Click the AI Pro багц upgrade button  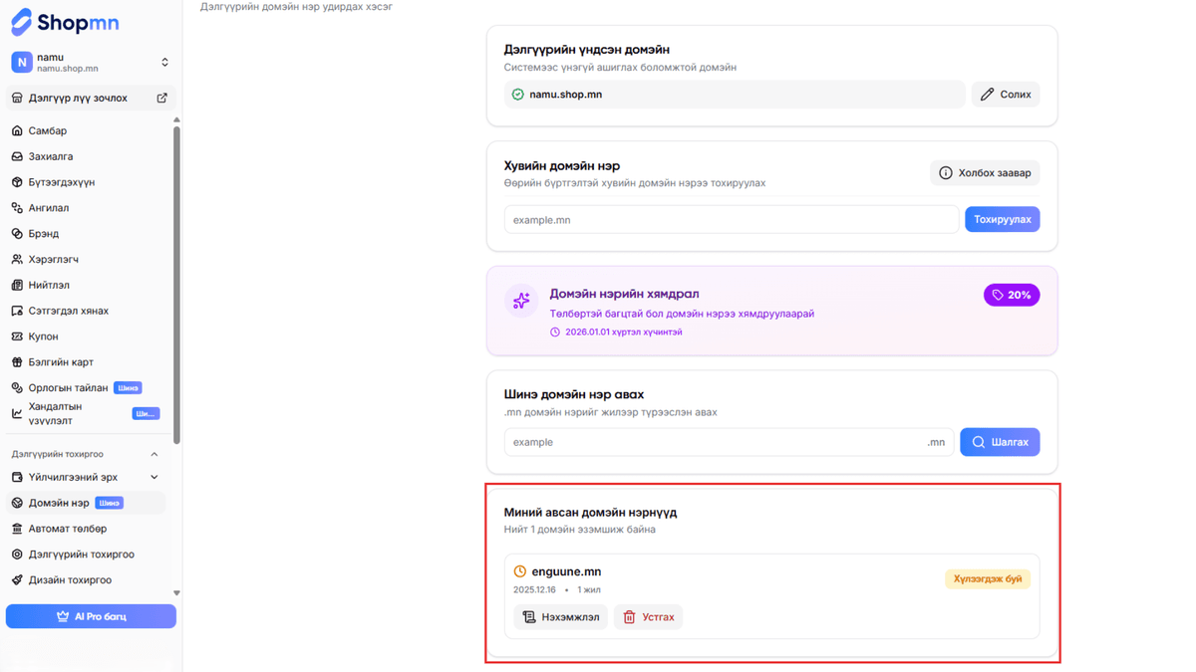click(x=91, y=616)
